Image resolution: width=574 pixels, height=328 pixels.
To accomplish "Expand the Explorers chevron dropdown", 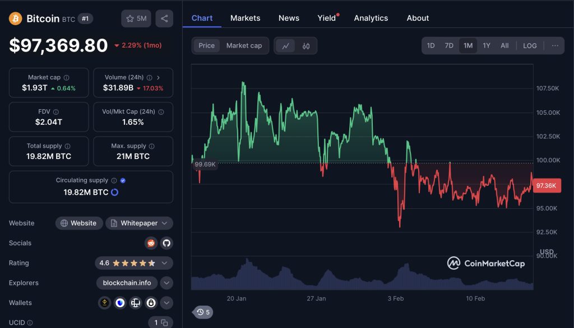I will pyautogui.click(x=166, y=283).
